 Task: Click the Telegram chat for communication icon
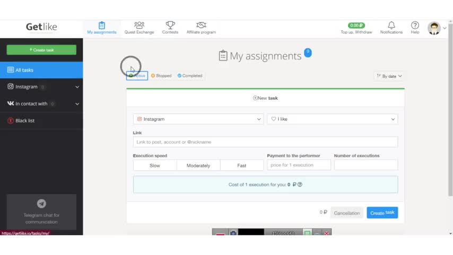pyautogui.click(x=41, y=203)
